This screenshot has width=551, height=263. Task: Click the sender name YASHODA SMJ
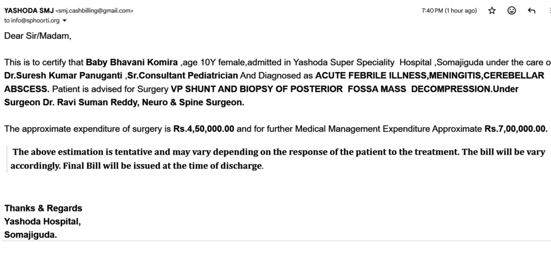click(29, 11)
